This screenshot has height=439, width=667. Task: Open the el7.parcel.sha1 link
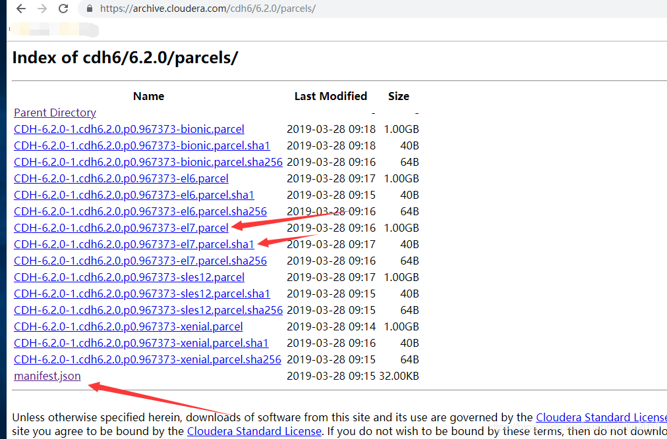(134, 244)
